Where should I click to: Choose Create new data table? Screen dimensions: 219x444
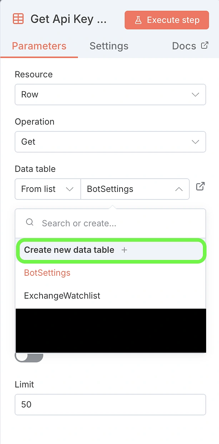[x=69, y=250]
